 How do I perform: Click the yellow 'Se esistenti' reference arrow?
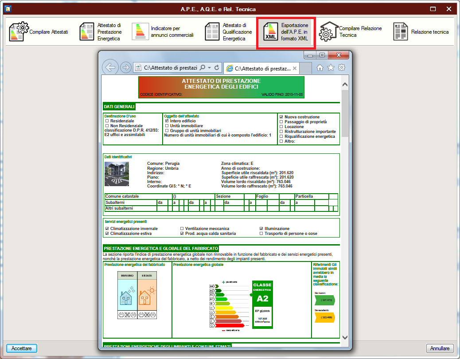click(x=325, y=317)
